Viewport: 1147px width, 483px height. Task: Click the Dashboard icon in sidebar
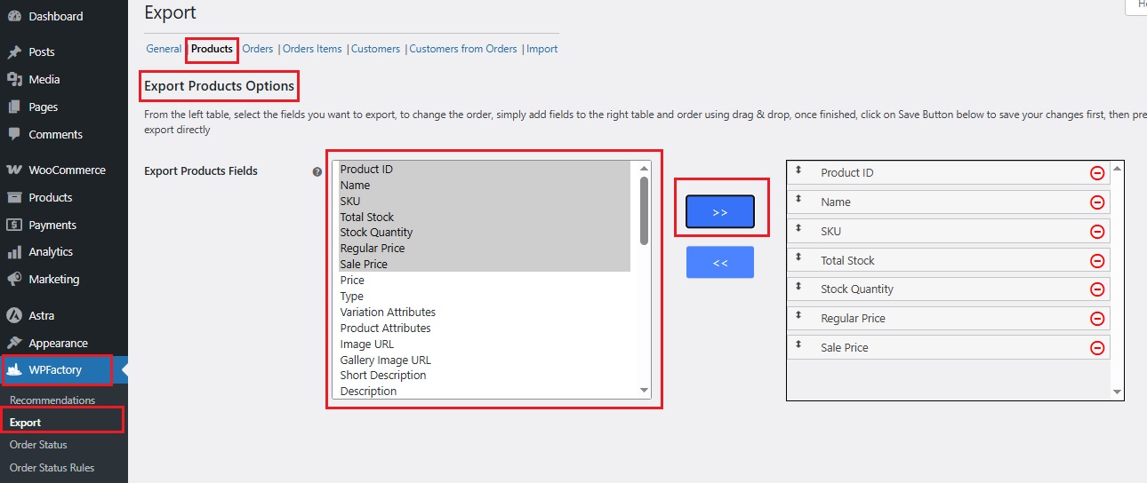tap(14, 16)
